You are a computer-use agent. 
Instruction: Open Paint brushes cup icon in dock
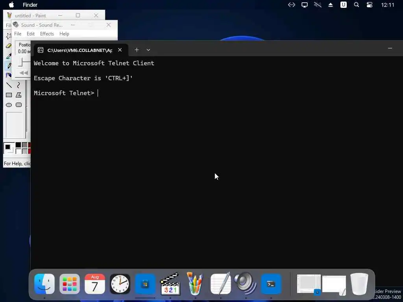tap(195, 284)
